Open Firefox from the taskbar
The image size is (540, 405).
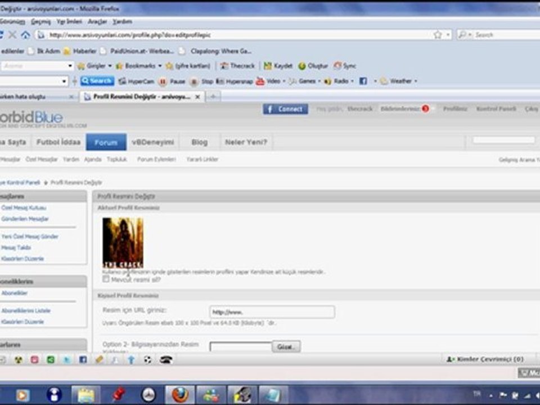pyautogui.click(x=180, y=395)
